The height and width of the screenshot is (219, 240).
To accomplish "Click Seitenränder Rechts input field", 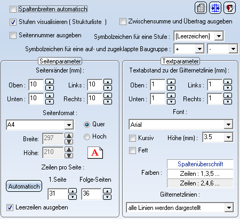I will pos(95,99).
